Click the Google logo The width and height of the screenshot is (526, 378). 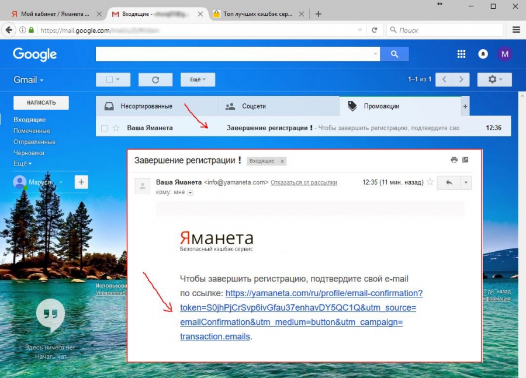(x=35, y=54)
